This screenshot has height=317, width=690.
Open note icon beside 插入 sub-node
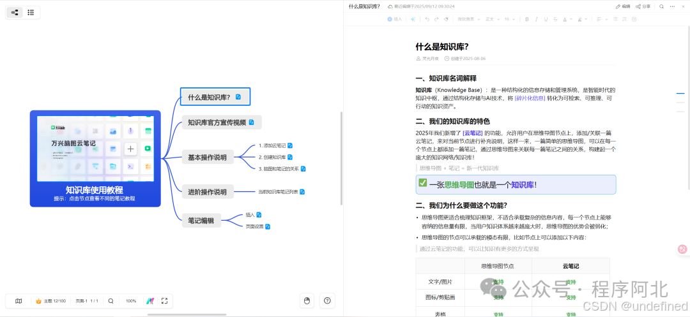click(259, 215)
